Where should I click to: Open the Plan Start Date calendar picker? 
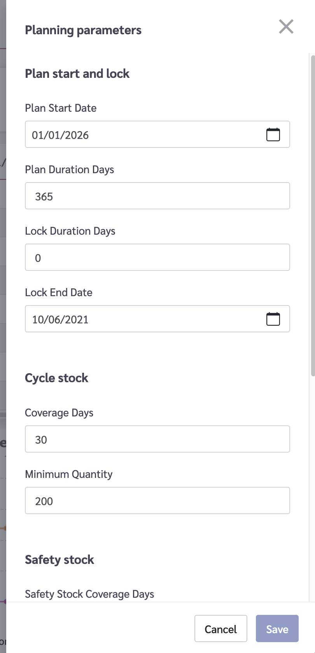tap(273, 135)
